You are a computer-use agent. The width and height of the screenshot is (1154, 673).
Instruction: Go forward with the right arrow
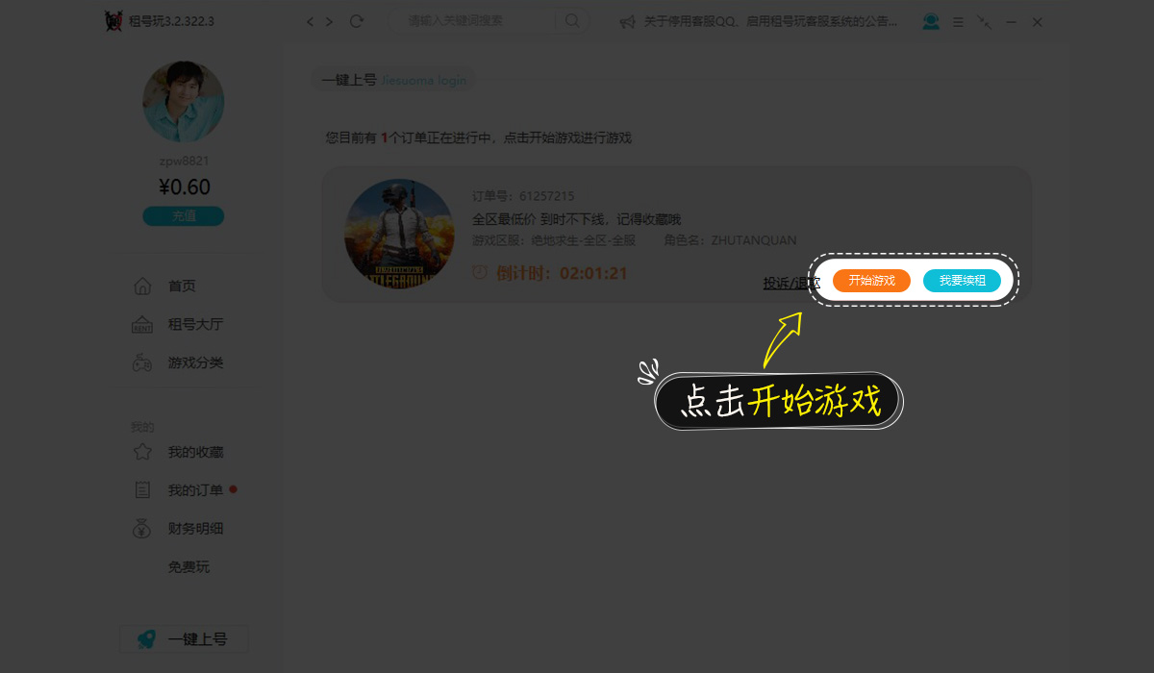point(330,21)
